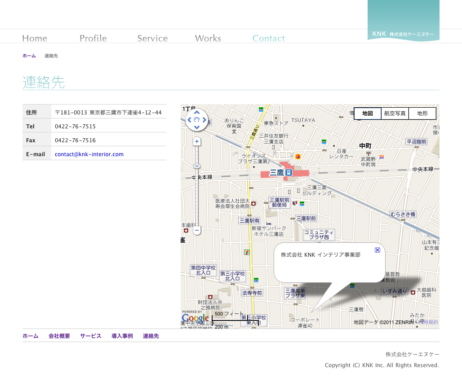Click the Google logo on map
Screen dimensions: 462x386
pyautogui.click(x=195, y=318)
